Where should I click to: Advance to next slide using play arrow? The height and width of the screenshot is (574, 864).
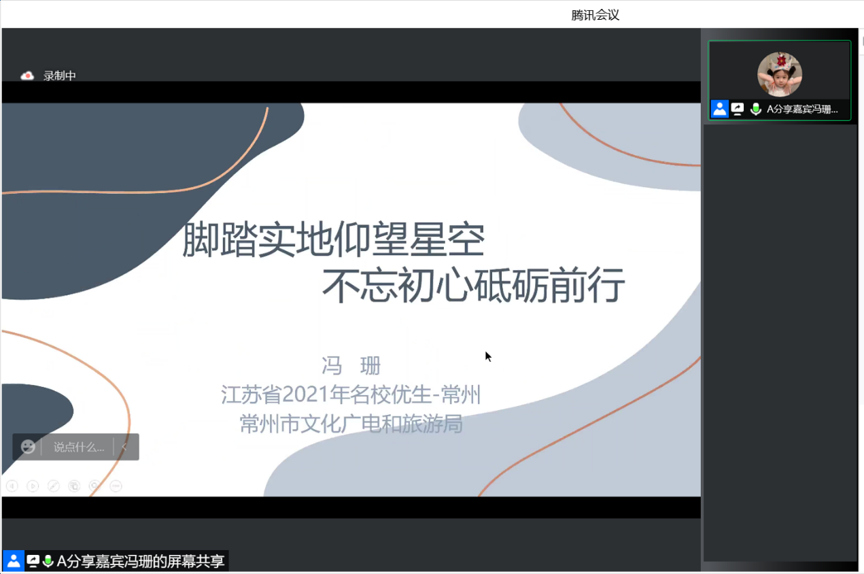[x=33, y=486]
